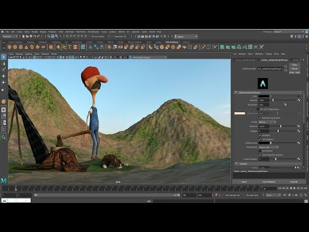This screenshot has width=309, height=232.
Task: Switch to the Poly Modeling shelf tab
Action: coord(173,42)
